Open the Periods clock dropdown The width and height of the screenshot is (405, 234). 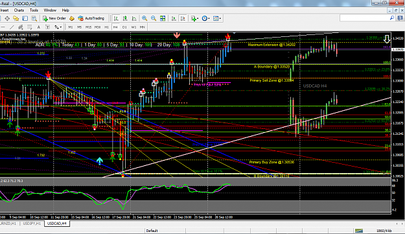coord(205,18)
